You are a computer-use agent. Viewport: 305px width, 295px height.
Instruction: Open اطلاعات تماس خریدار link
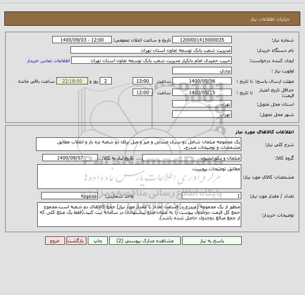click(x=48, y=61)
